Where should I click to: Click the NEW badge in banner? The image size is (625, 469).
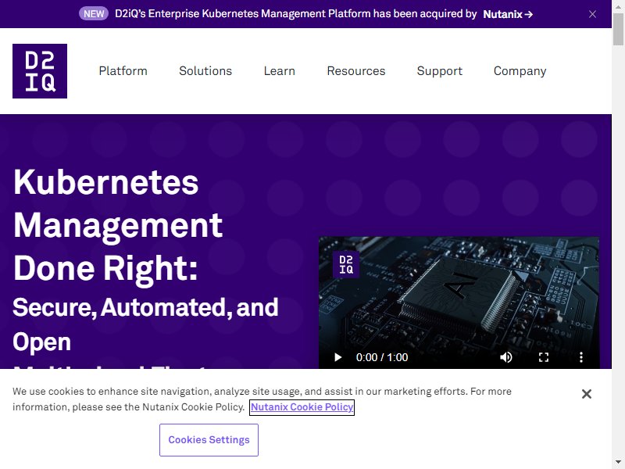tap(94, 14)
